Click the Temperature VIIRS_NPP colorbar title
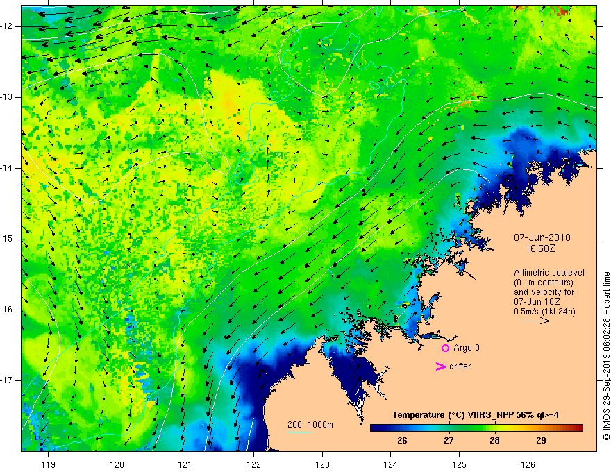The width and height of the screenshot is (611, 472). 476,415
